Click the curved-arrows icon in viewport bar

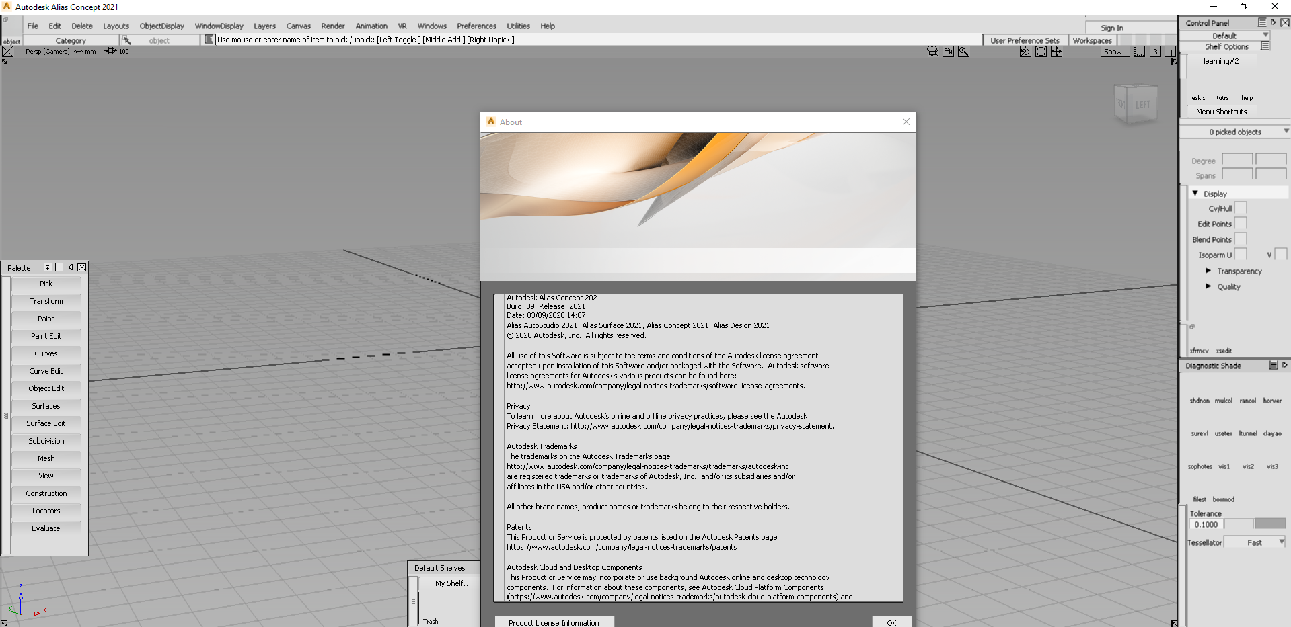click(x=1025, y=52)
